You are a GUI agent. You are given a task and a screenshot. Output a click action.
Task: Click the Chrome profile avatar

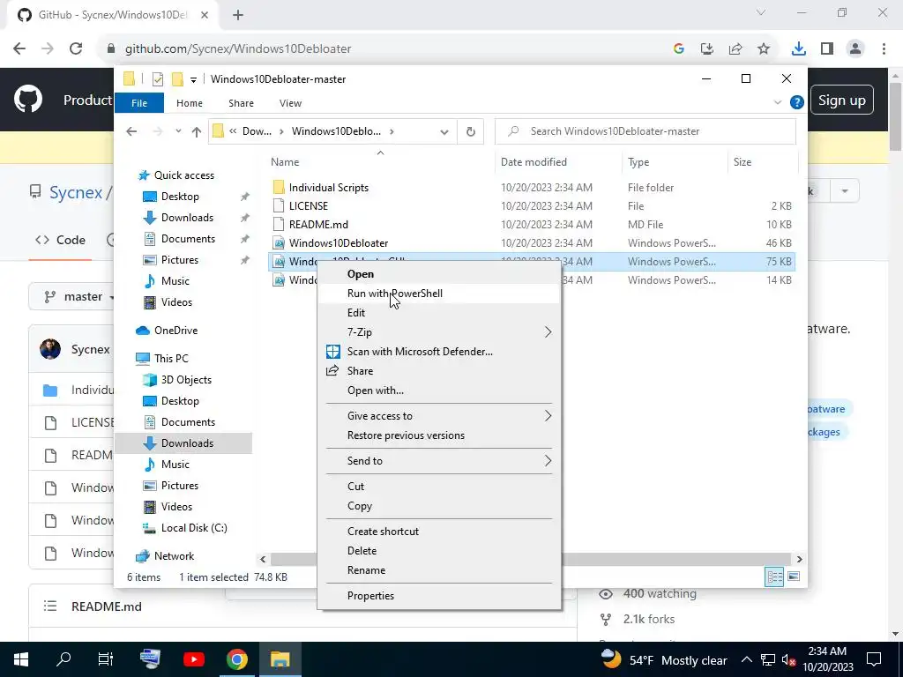click(855, 49)
